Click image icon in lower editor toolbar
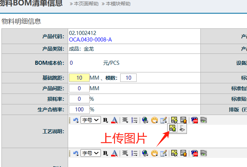Viewport: 247px width, 167px height. click(x=174, y=153)
